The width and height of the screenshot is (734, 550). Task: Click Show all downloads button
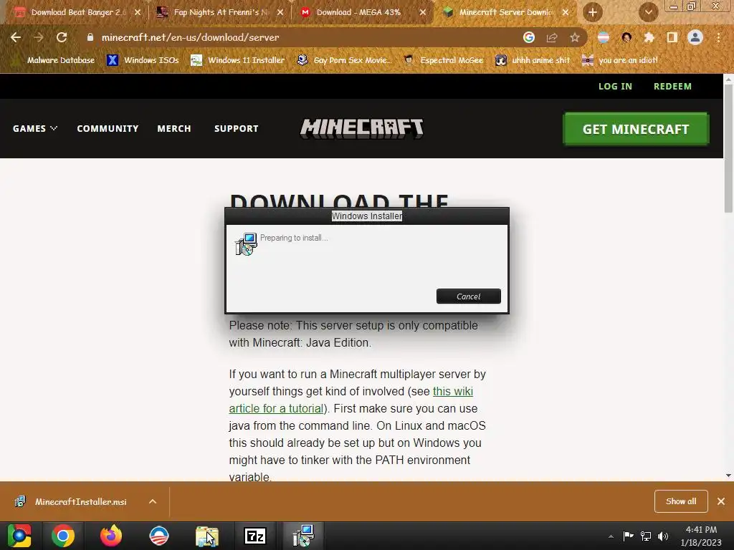click(x=681, y=501)
